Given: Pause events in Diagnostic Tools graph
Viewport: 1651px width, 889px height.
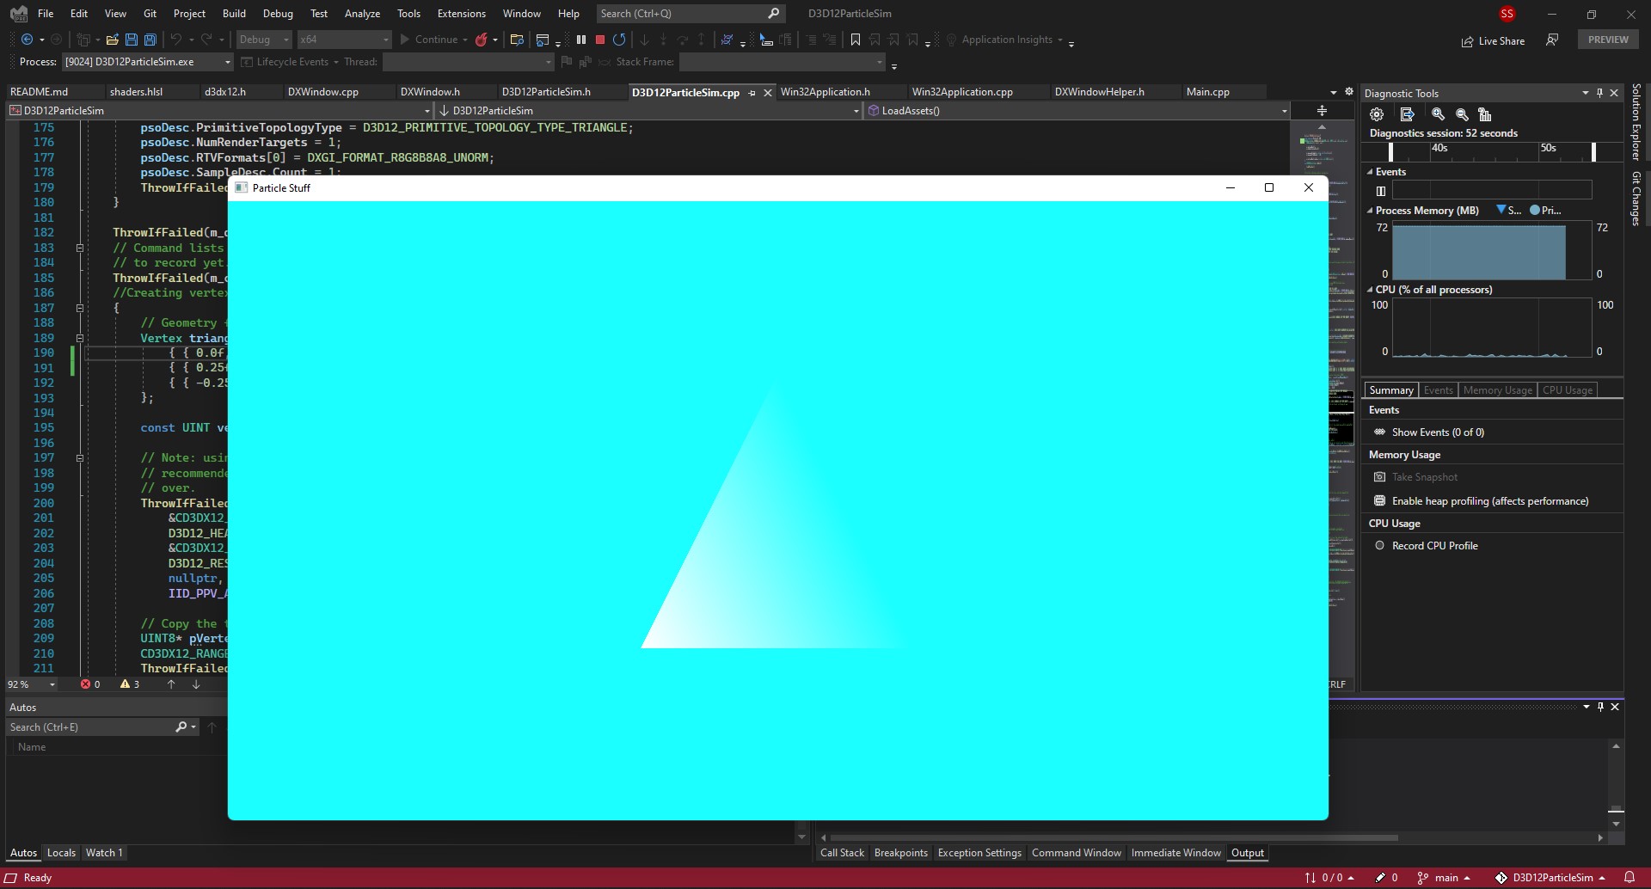Looking at the screenshot, I should [x=1381, y=191].
